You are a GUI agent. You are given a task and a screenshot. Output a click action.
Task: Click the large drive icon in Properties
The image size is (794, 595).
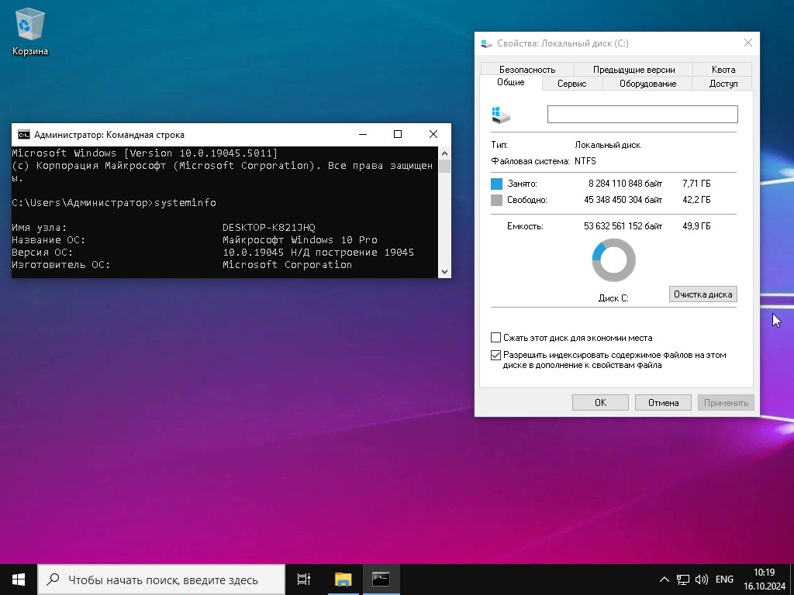click(x=501, y=115)
